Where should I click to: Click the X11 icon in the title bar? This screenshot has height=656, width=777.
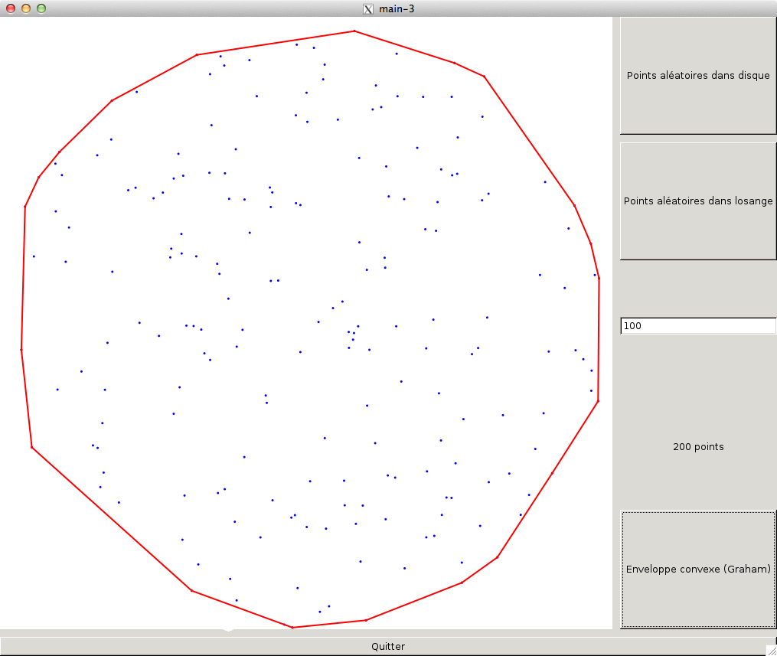coord(368,9)
